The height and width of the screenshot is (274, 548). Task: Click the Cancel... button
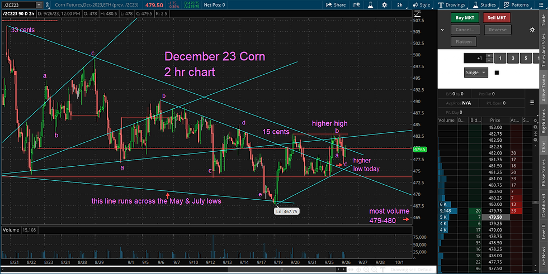(465, 30)
